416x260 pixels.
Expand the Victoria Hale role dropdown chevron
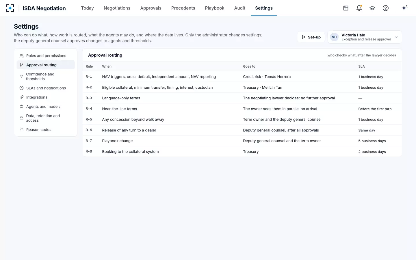(396, 37)
